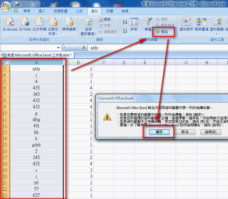Click Remove Duplicates (移除重複) icon
The height and width of the screenshot is (199, 228).
click(x=201, y=24)
